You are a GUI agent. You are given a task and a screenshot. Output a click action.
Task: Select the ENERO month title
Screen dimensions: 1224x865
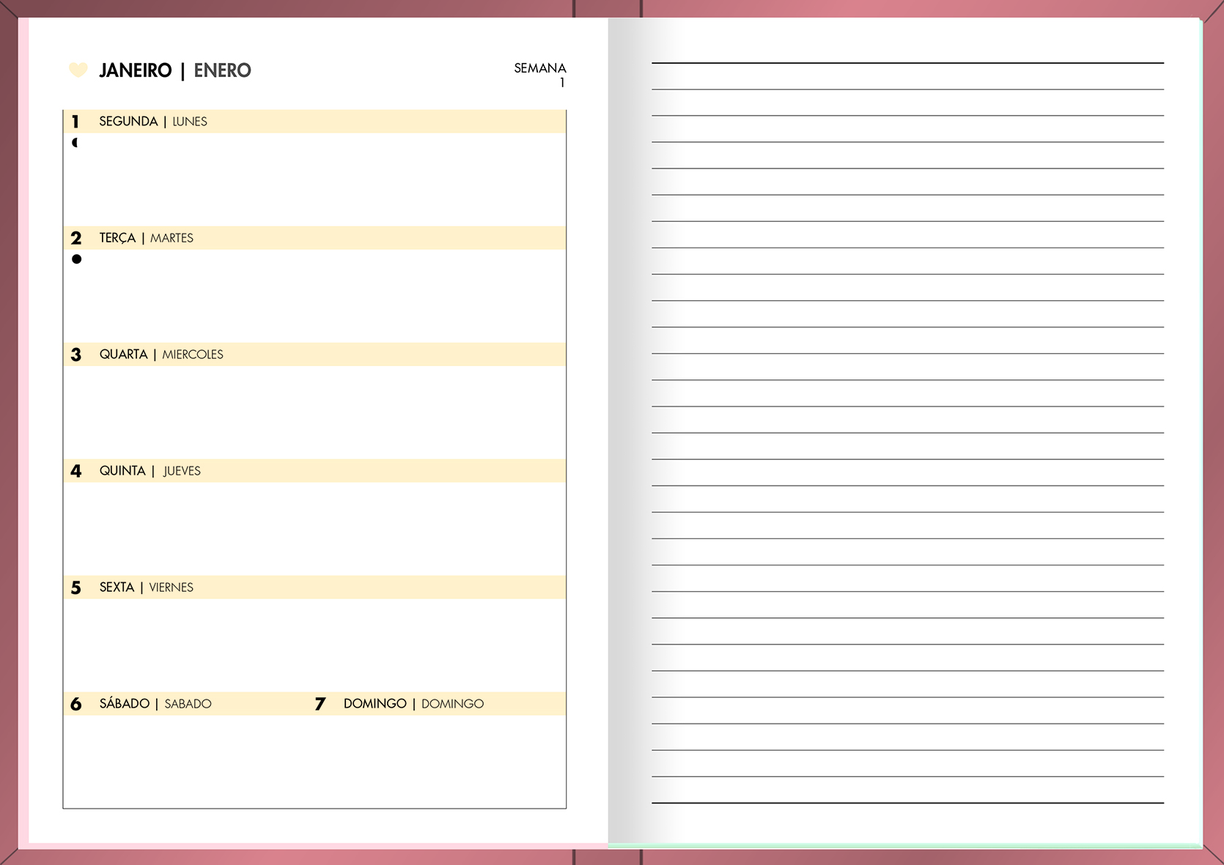coord(222,70)
